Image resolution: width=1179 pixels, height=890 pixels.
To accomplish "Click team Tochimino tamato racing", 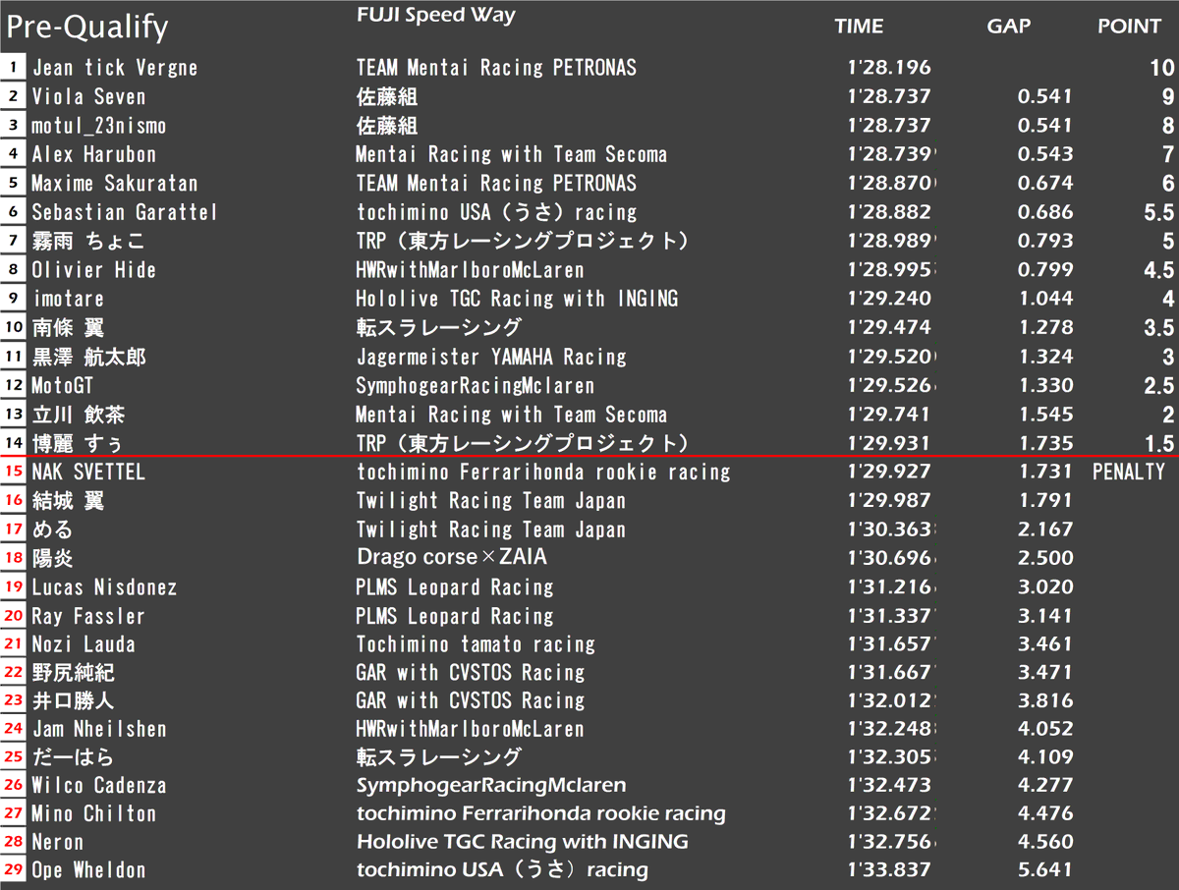I will pyautogui.click(x=476, y=644).
